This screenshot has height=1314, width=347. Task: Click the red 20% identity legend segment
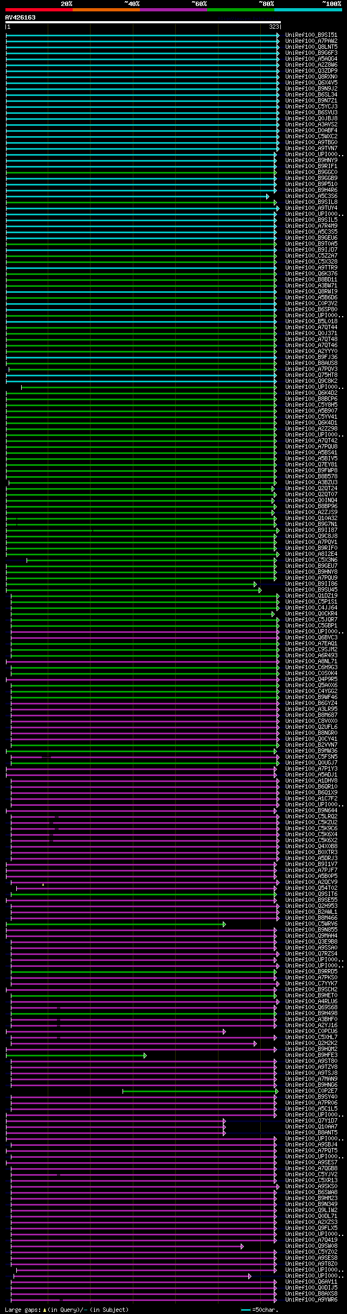38,10
